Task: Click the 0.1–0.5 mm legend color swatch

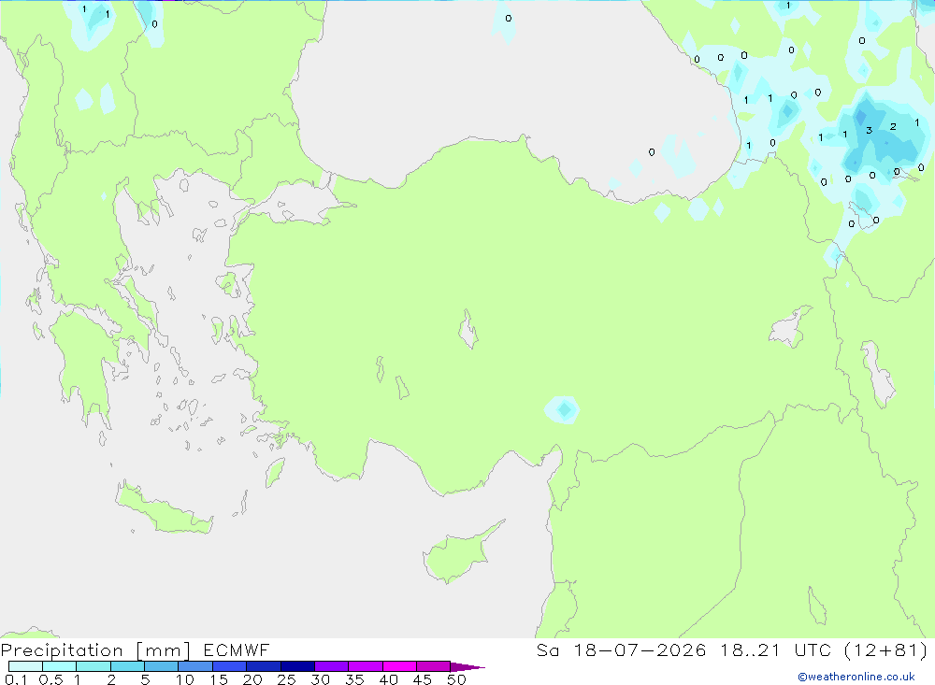Action: pos(25,666)
